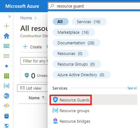The height and width of the screenshot is (128, 140).
Task: Click the shield lock unsecured resources icon
Action: [x=27, y=75]
